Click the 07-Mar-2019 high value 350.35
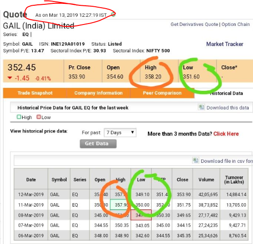253x244 pixels. click(x=122, y=225)
